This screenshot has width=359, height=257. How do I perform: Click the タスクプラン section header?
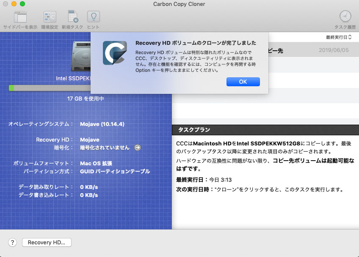click(x=265, y=130)
